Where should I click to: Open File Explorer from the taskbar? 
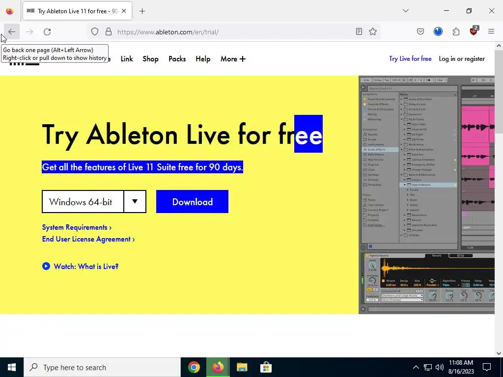242,367
